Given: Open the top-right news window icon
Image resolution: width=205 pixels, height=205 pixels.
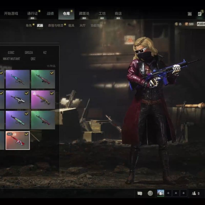Looking at the screenshot, I should [x=200, y=14].
